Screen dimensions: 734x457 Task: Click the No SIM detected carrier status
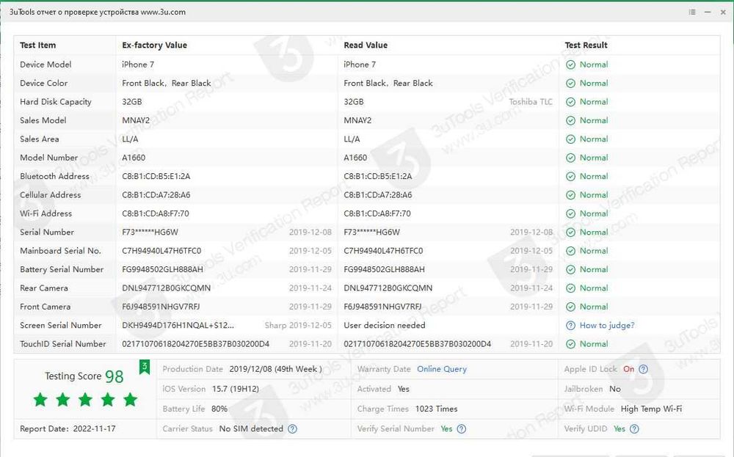click(x=251, y=428)
